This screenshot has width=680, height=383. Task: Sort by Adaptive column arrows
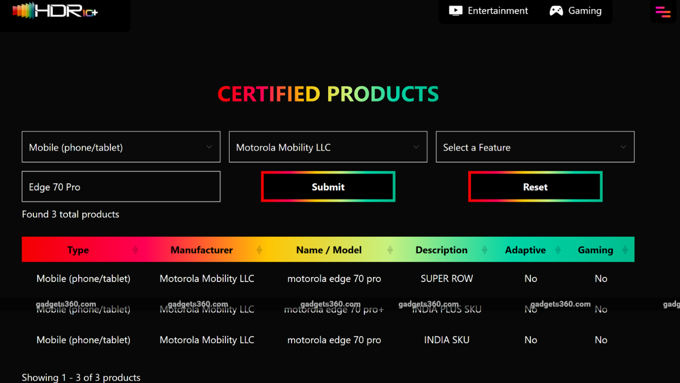[558, 250]
